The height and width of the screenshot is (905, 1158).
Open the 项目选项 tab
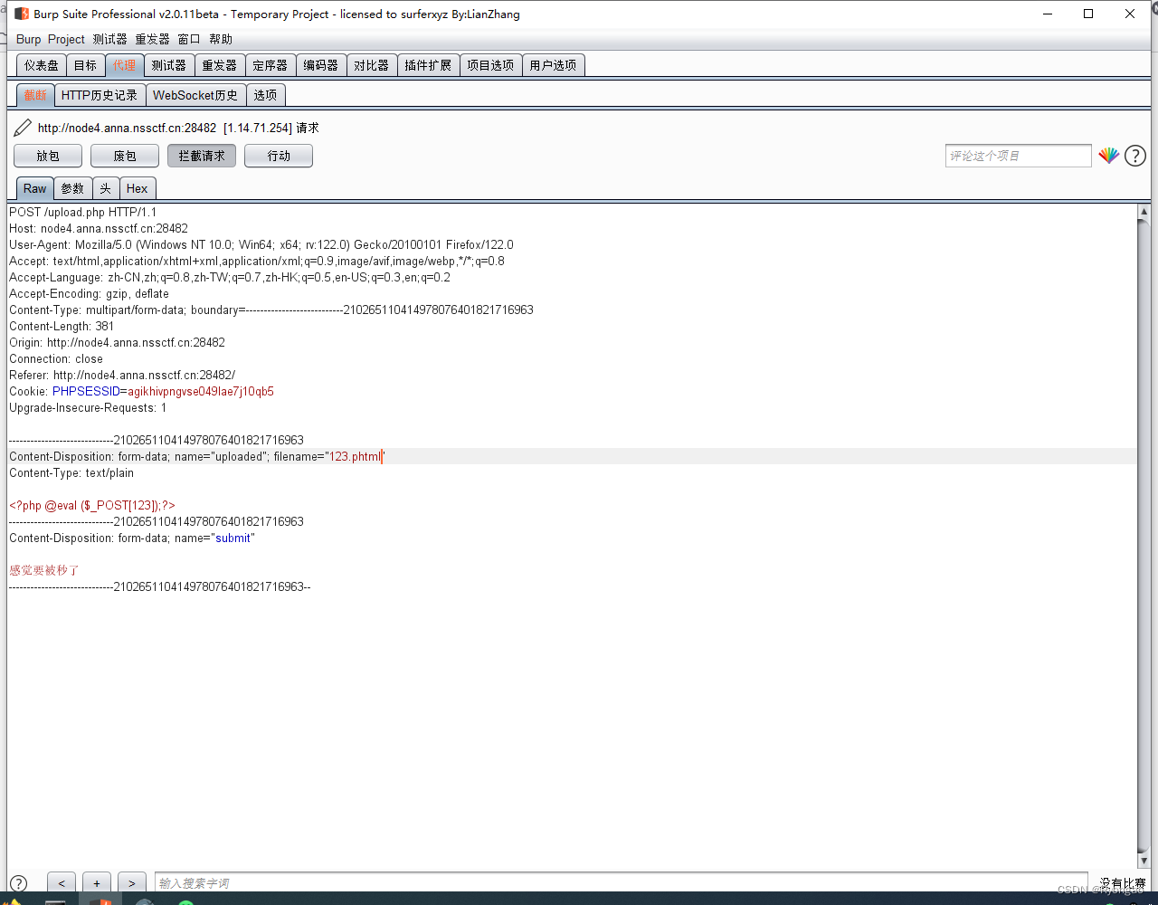pos(490,65)
